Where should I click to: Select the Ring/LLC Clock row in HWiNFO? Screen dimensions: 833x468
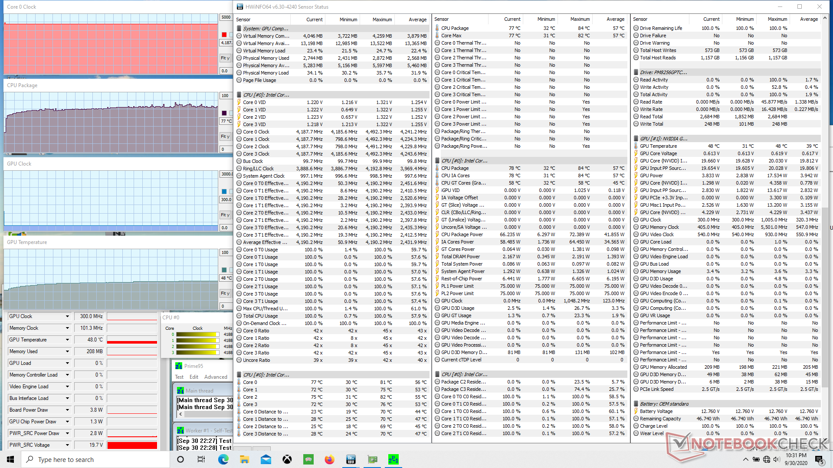pos(333,169)
